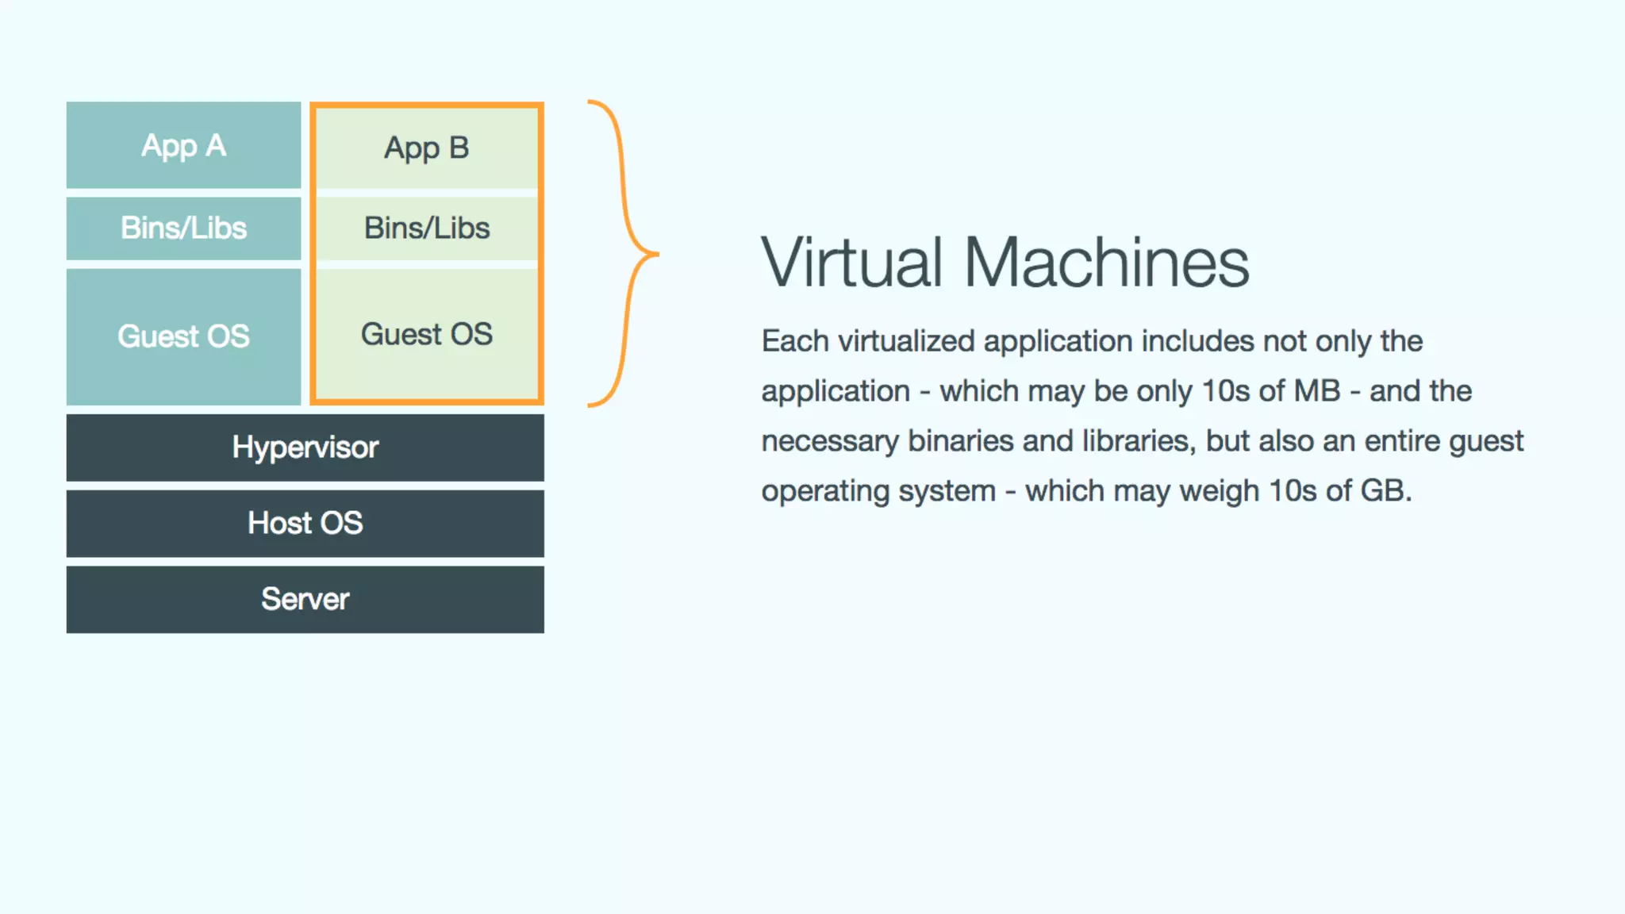Click the Hypervisor layer bar
The image size is (1625, 914).
[x=305, y=447]
